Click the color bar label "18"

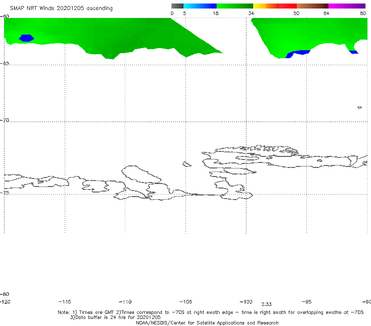coord(216,14)
